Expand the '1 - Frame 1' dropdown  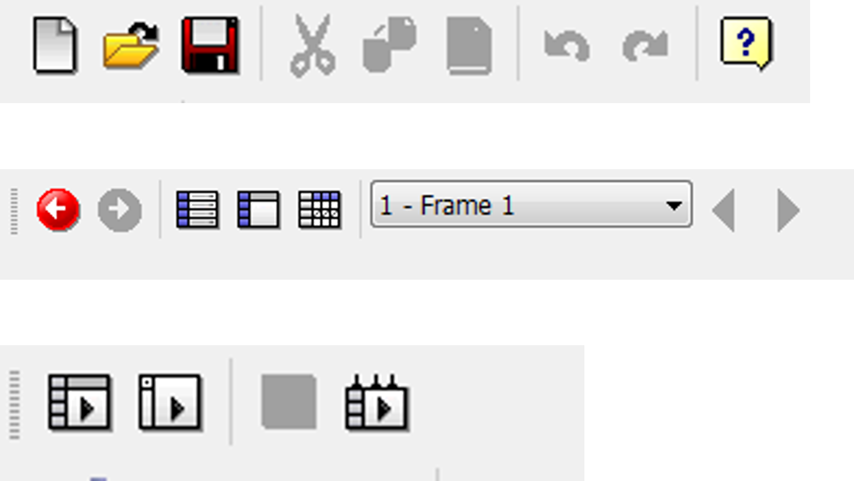tap(531, 204)
